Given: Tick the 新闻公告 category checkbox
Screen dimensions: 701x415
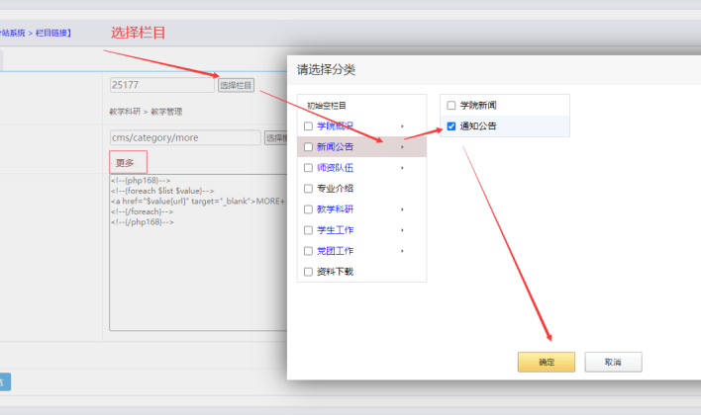Looking at the screenshot, I should tap(308, 147).
